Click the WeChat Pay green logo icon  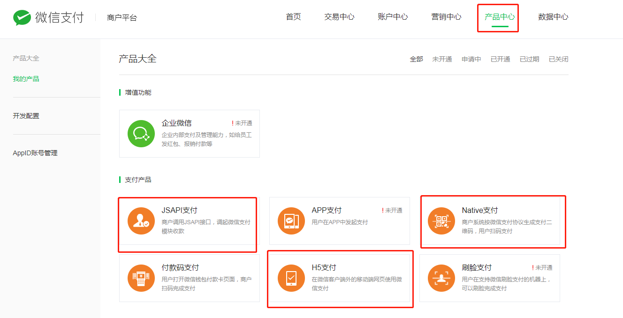point(22,18)
